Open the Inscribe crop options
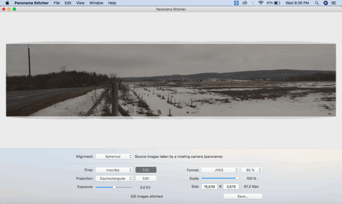The image size is (342, 204). (114, 170)
